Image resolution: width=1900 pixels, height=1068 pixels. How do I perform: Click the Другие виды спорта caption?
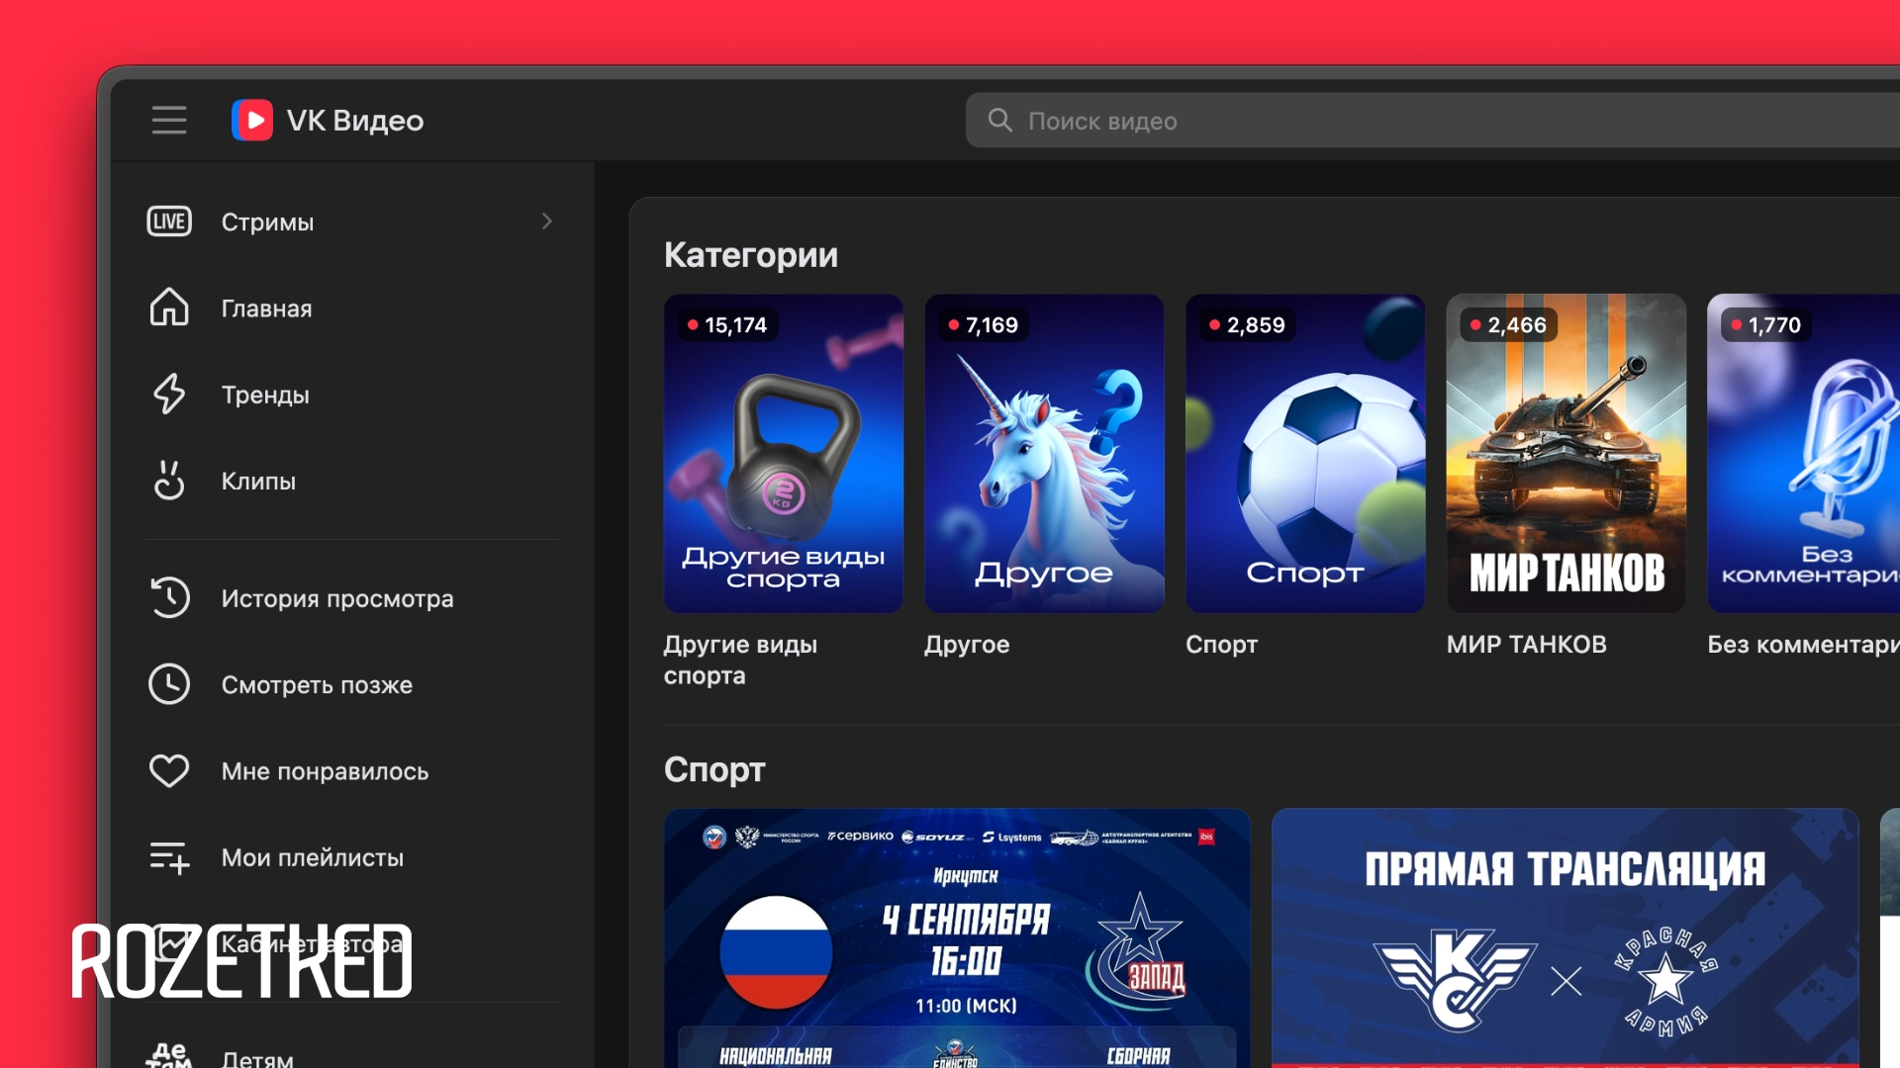740,660
